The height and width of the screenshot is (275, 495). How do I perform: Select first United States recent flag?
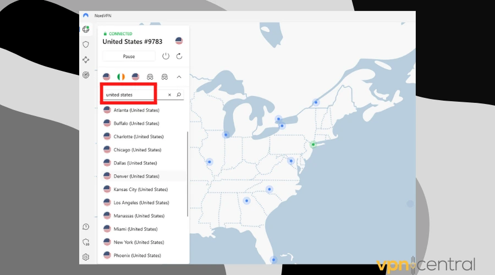pyautogui.click(x=107, y=76)
